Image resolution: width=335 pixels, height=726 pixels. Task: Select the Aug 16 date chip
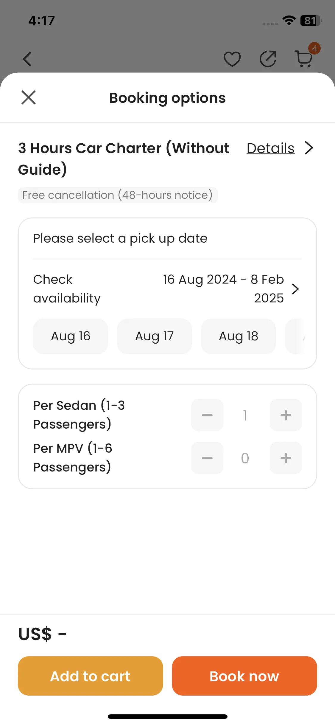(71, 336)
